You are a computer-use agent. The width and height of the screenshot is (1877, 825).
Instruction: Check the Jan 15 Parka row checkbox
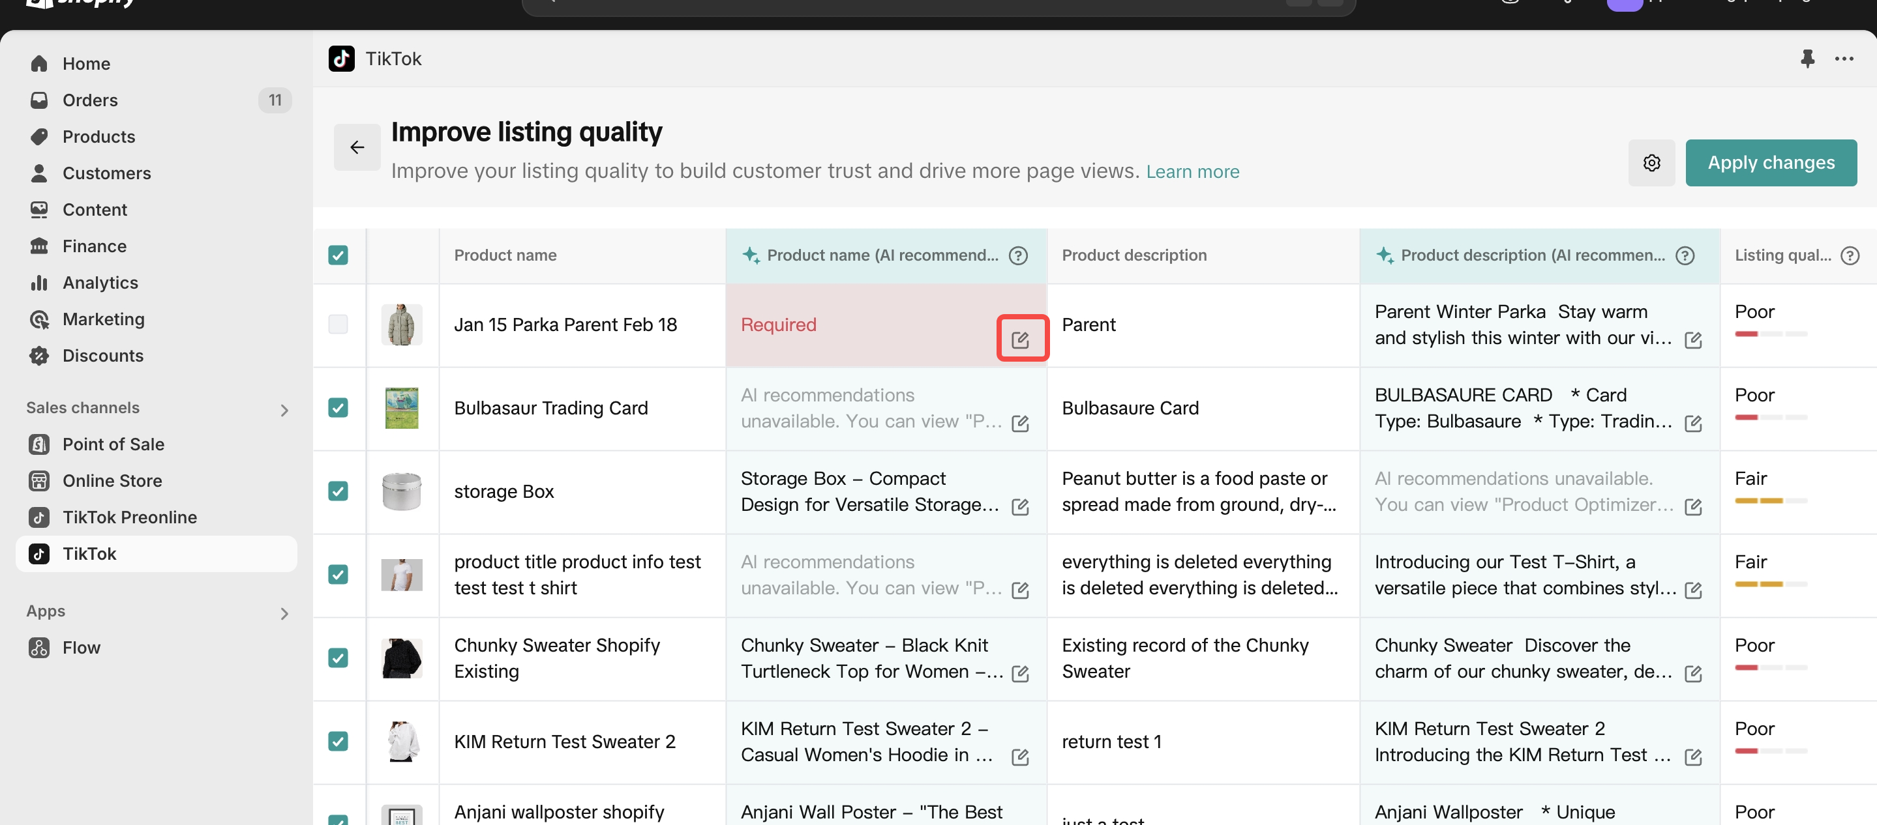click(338, 324)
